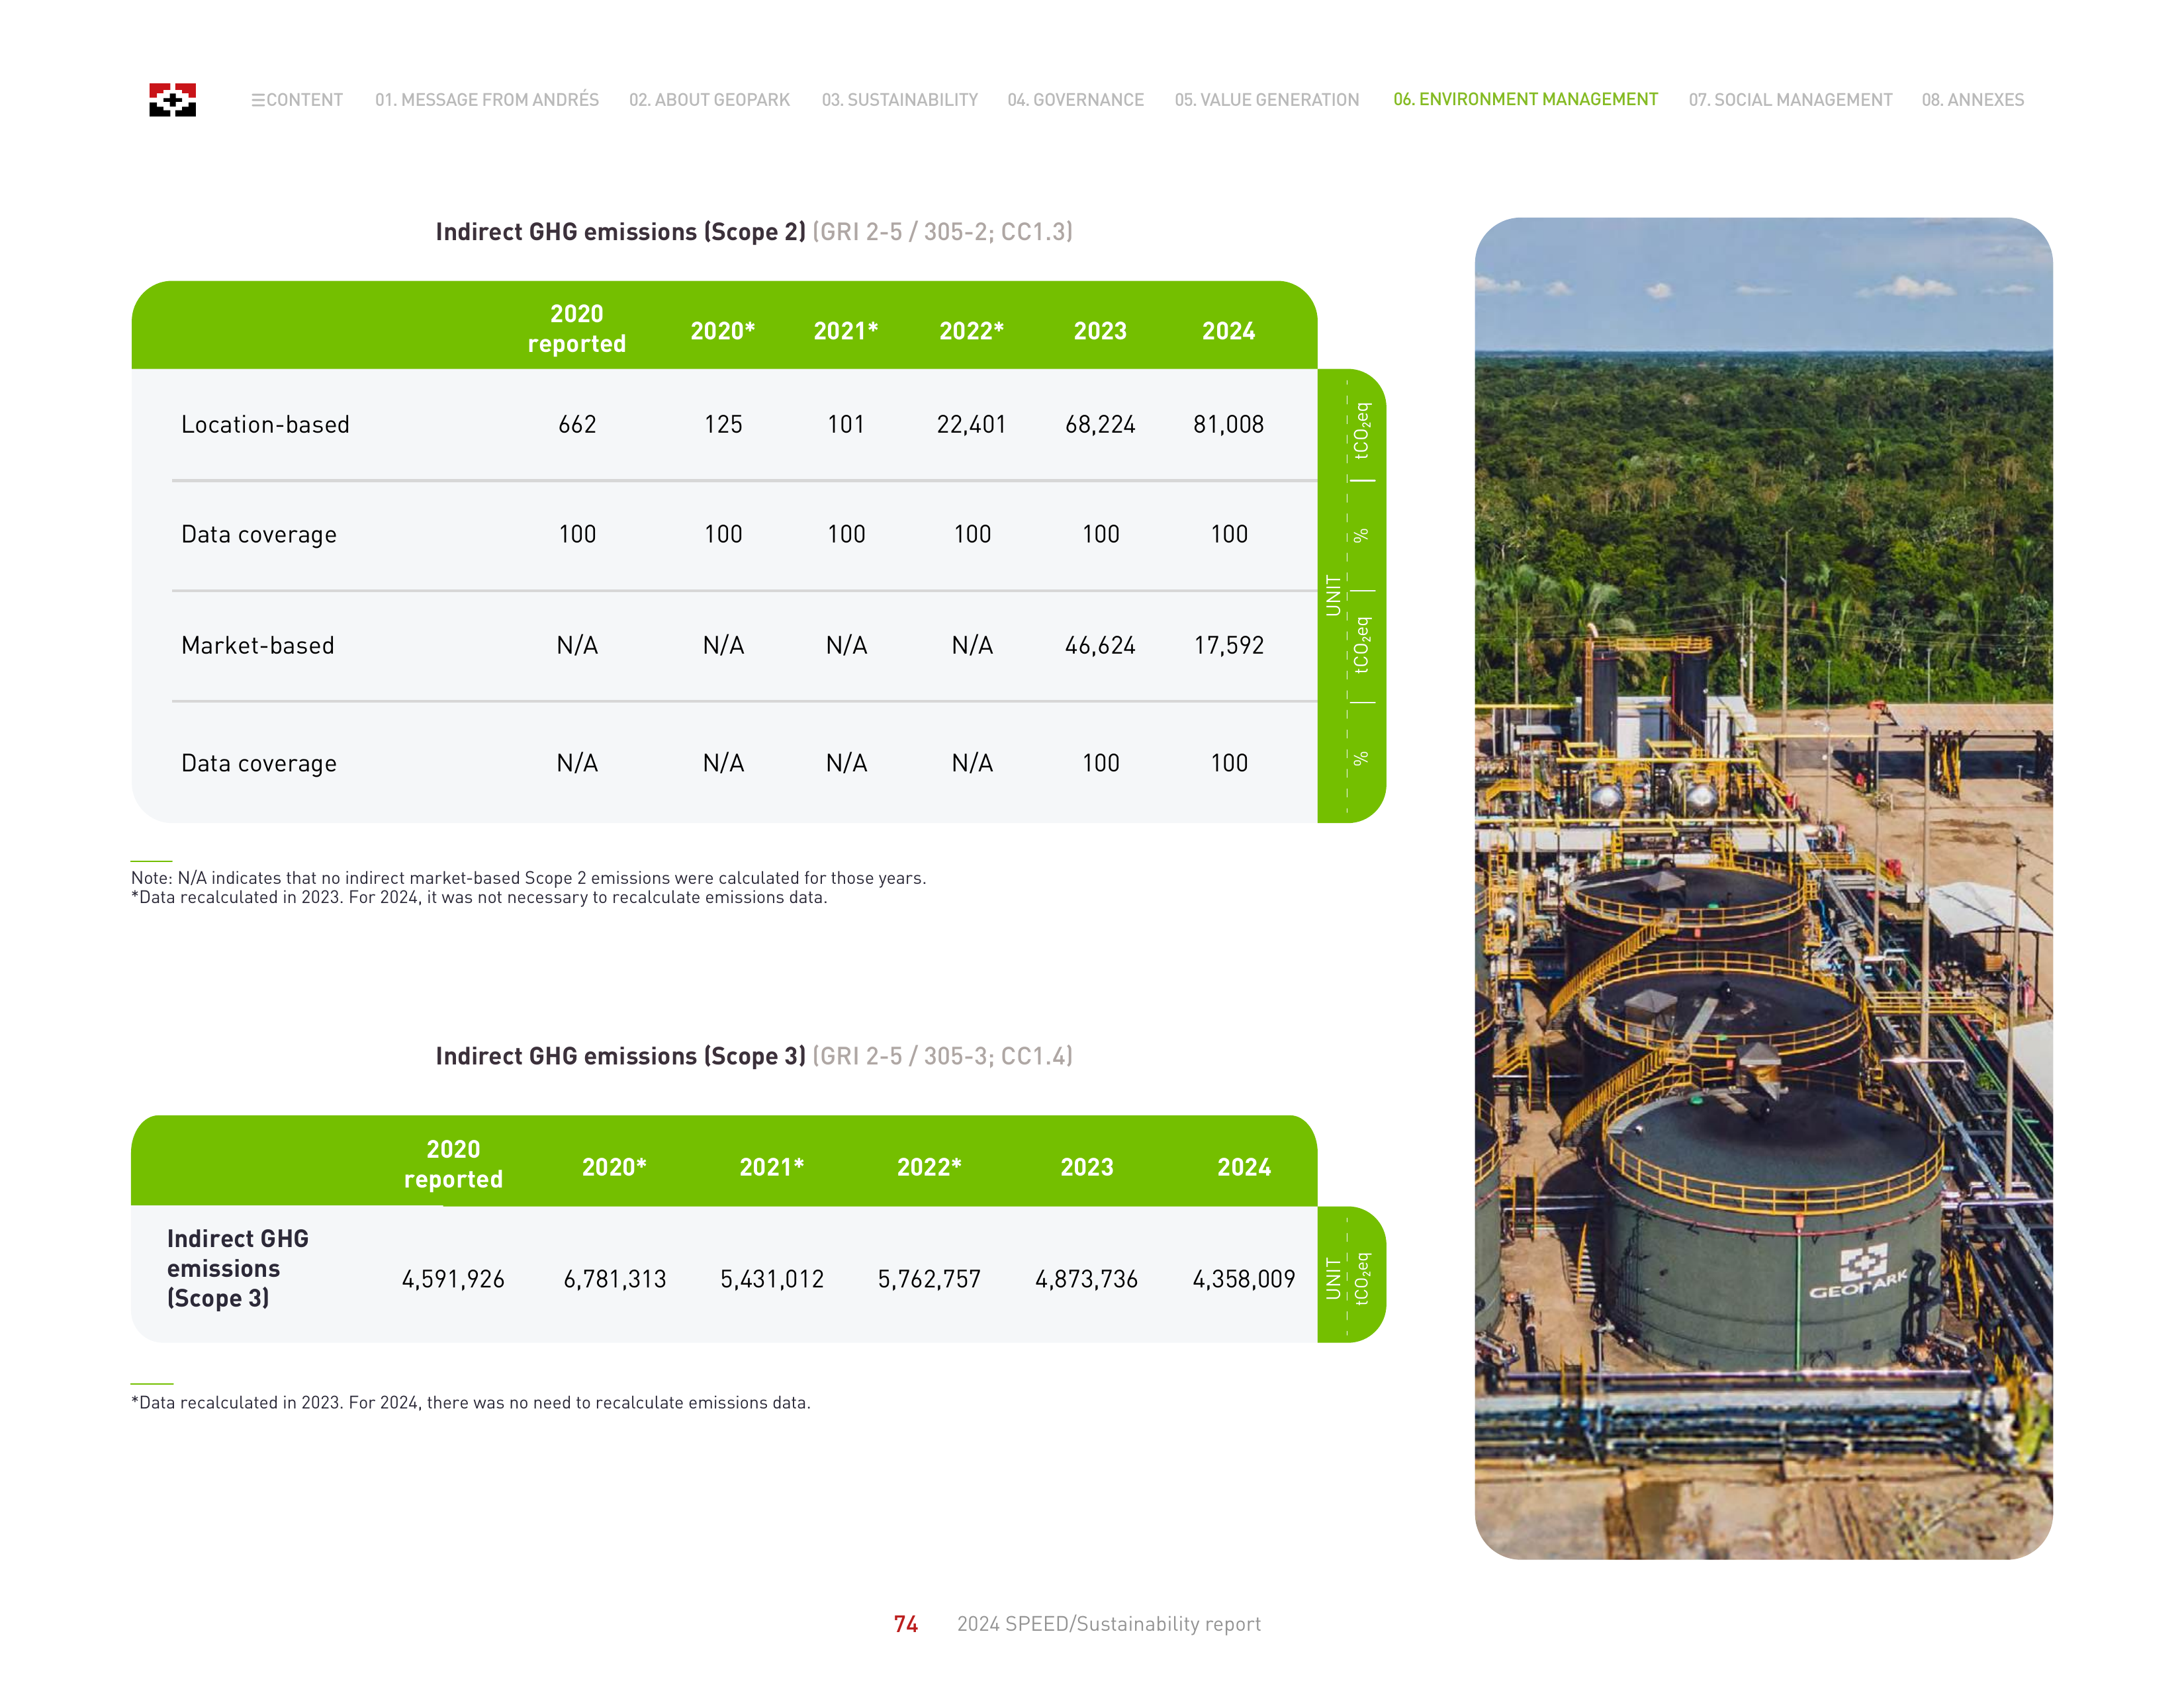This screenshot has width=2184, height=1687.
Task: Navigate to 03. Sustainability
Action: (899, 100)
